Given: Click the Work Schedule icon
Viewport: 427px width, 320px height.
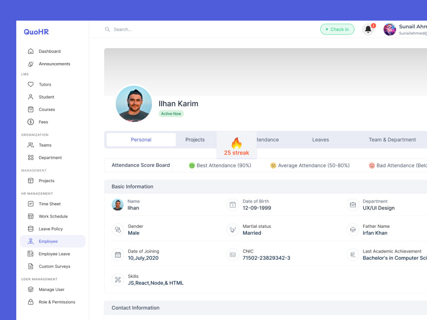Looking at the screenshot, I should pos(30,216).
